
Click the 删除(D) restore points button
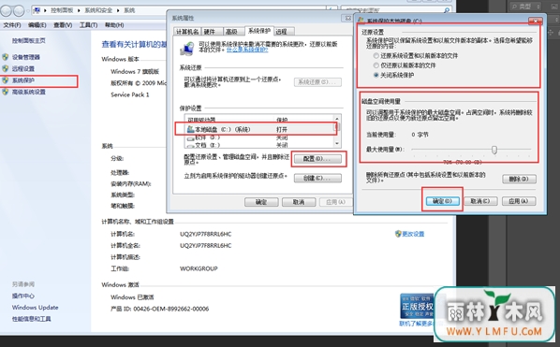pyautogui.click(x=519, y=179)
